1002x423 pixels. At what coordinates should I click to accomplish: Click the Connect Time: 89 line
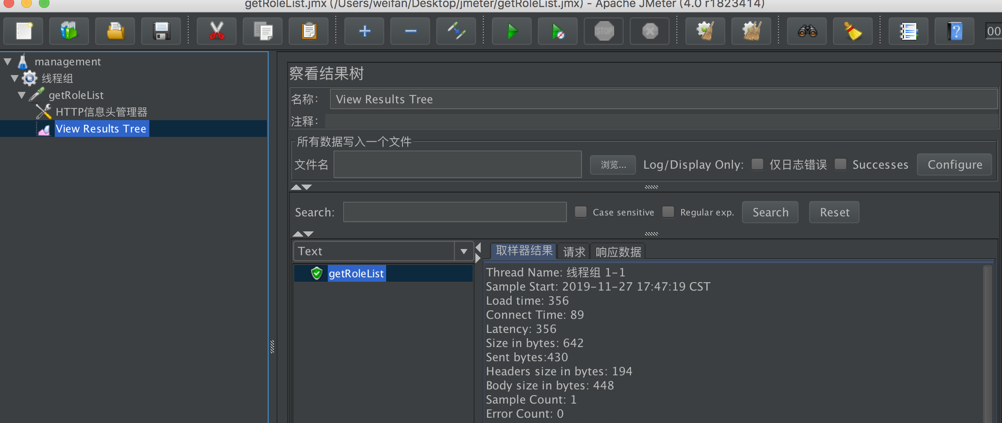point(535,315)
